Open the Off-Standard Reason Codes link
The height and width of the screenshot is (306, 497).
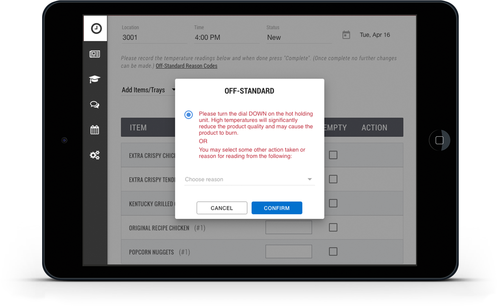click(x=186, y=66)
